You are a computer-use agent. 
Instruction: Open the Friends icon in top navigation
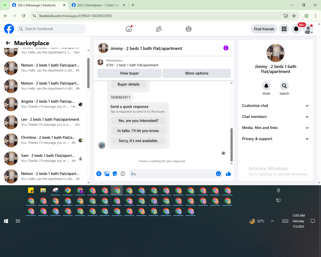point(159,29)
